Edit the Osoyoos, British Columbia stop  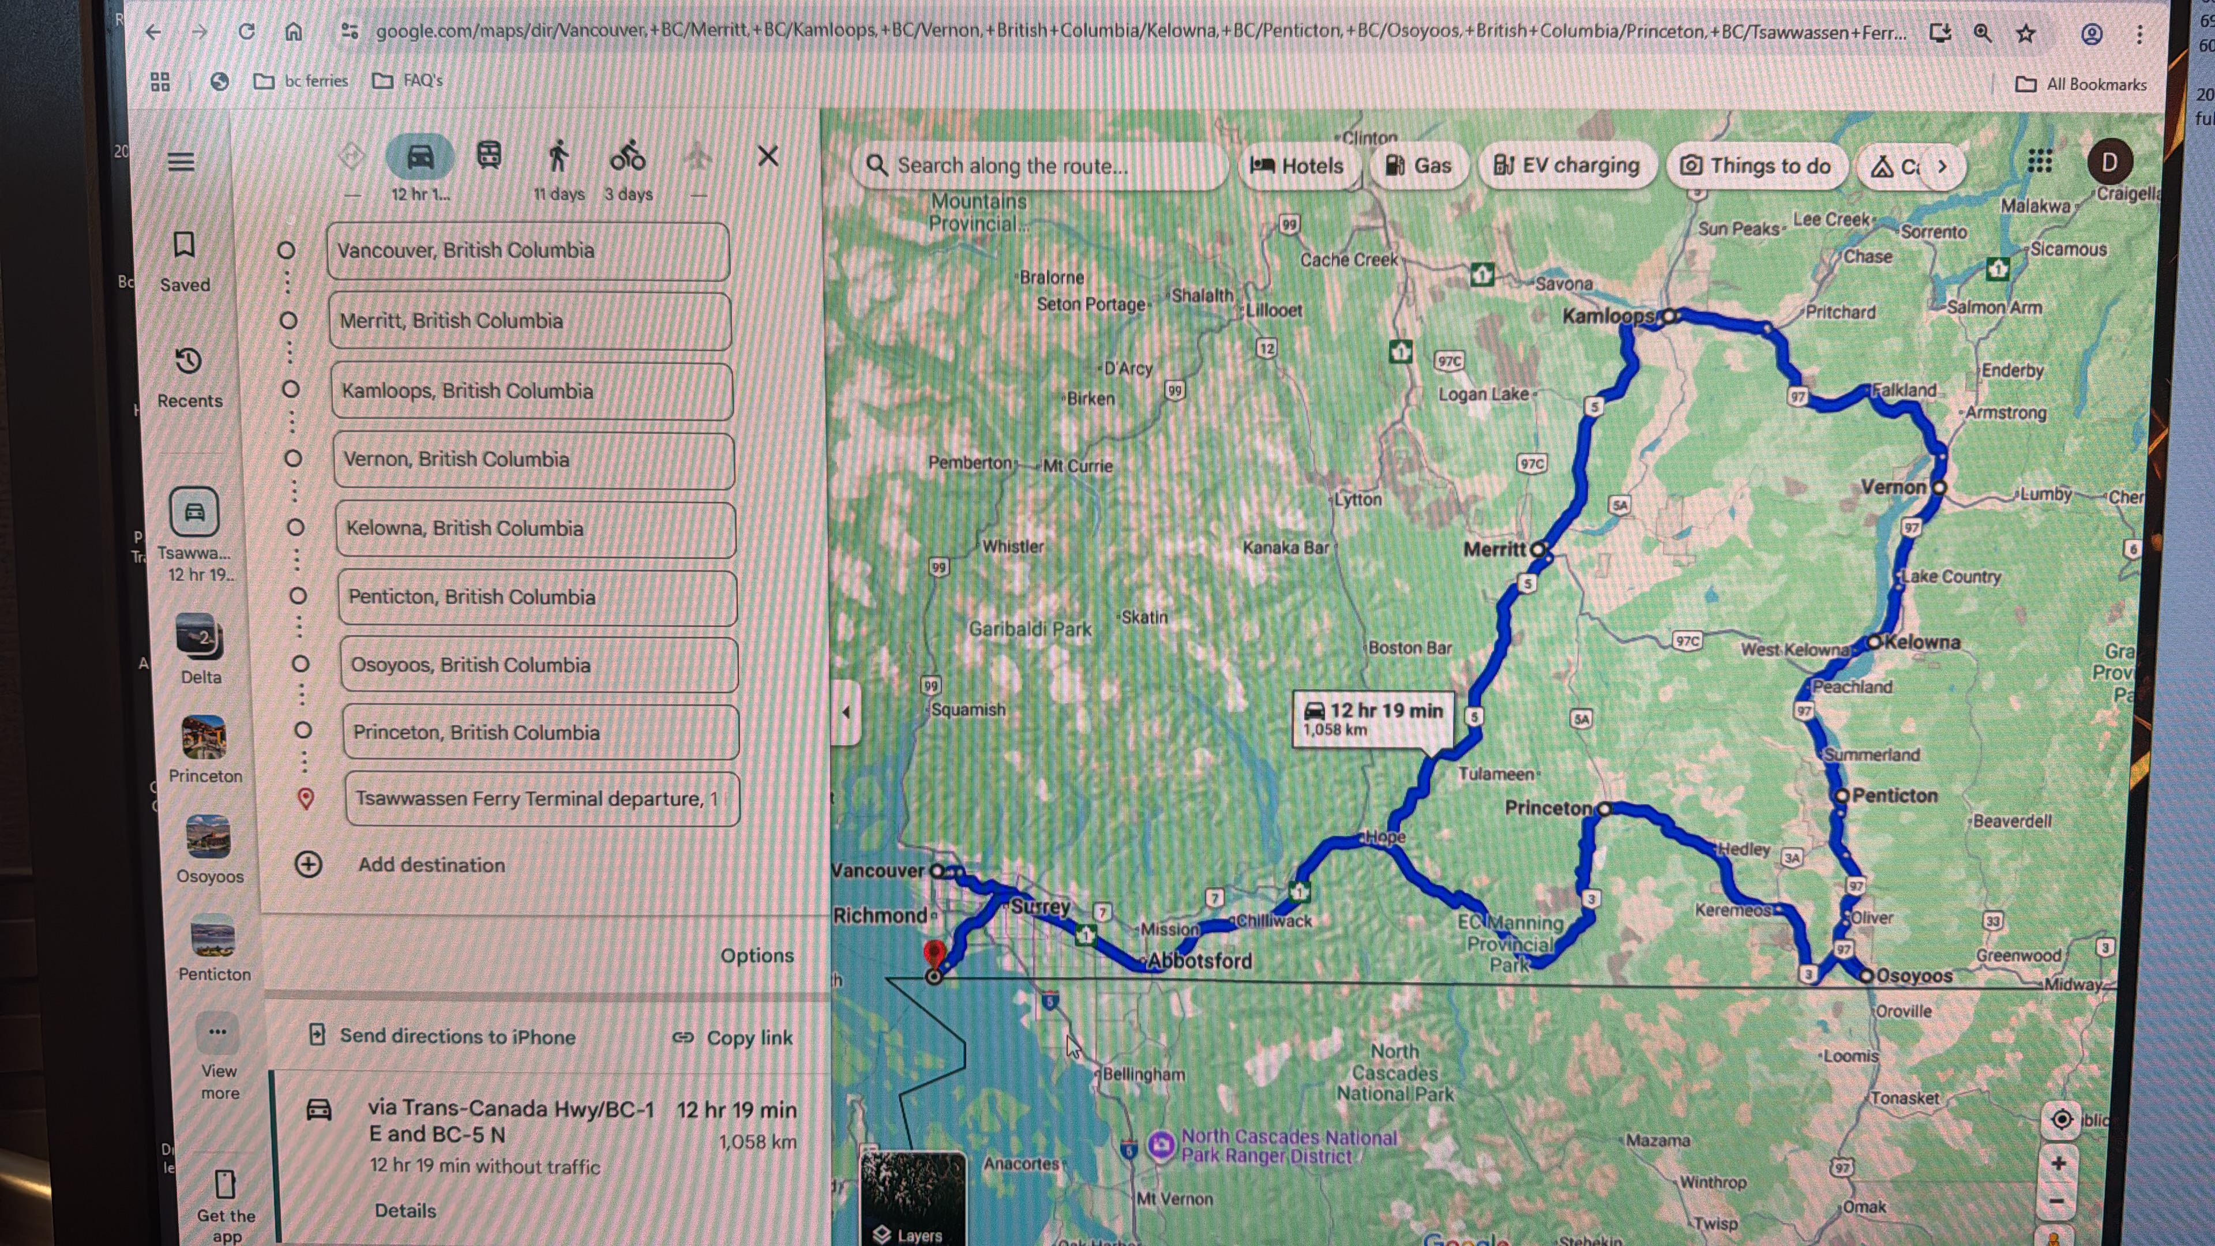click(539, 665)
